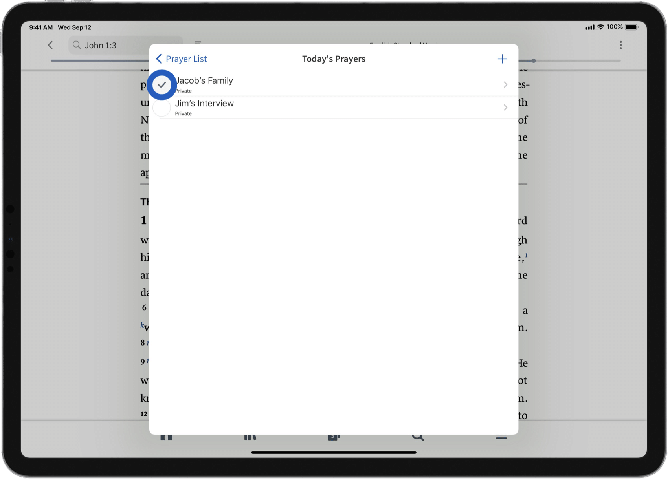Open the library tab in bottom bar
This screenshot has width=668, height=479.
click(250, 437)
